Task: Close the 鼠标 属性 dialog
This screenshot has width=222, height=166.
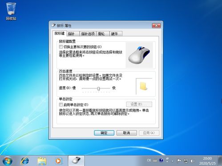Action: pyautogui.click(x=156, y=25)
